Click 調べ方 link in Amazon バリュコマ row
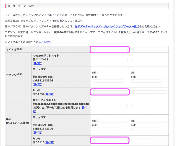 (x=38, y=84)
